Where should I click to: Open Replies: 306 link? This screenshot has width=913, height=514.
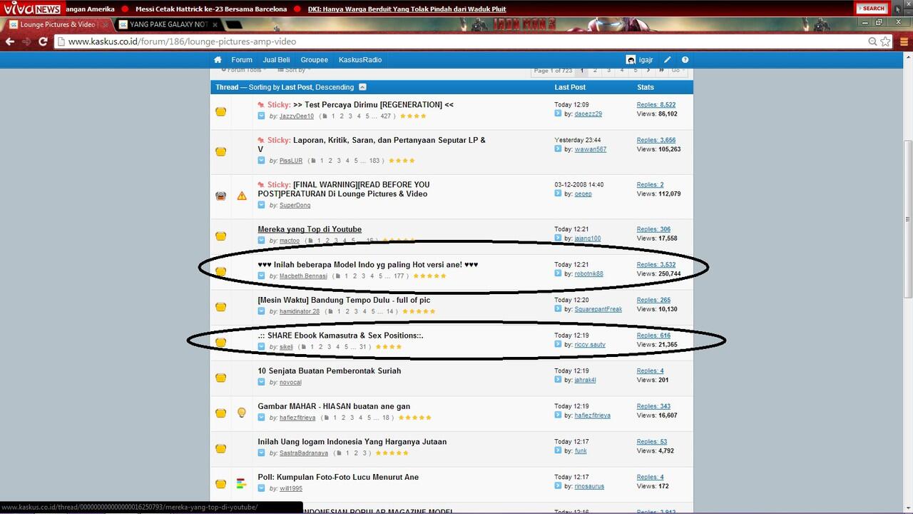(653, 229)
